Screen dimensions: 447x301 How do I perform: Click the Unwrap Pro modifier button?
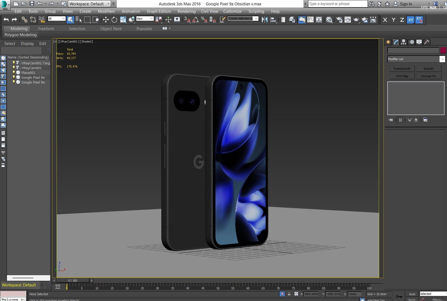[x=428, y=76]
